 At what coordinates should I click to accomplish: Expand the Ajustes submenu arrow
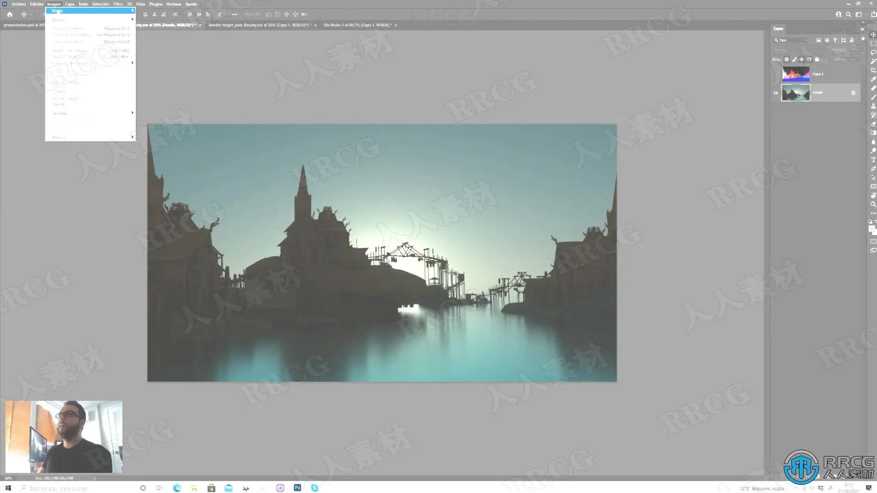pyautogui.click(x=132, y=19)
